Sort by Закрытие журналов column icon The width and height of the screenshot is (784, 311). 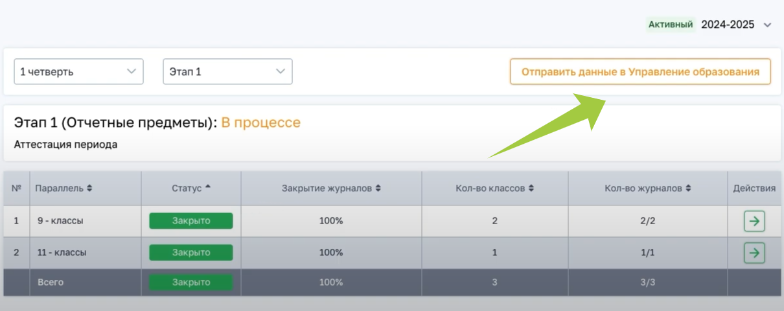point(378,189)
